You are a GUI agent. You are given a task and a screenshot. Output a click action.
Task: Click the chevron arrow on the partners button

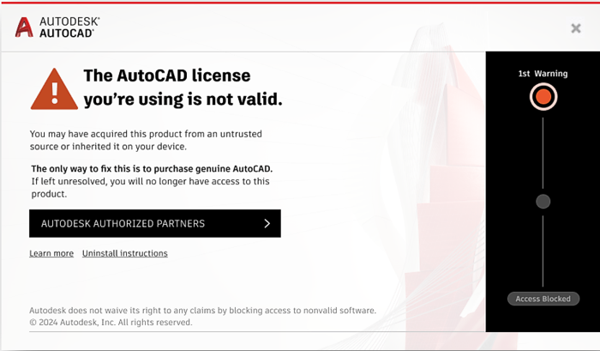pyautogui.click(x=267, y=223)
